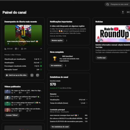This screenshot has height=130, width=130.
Task: Open video 'Ele ganhou um uniforme dos amigos?'
Action: coord(26,97)
